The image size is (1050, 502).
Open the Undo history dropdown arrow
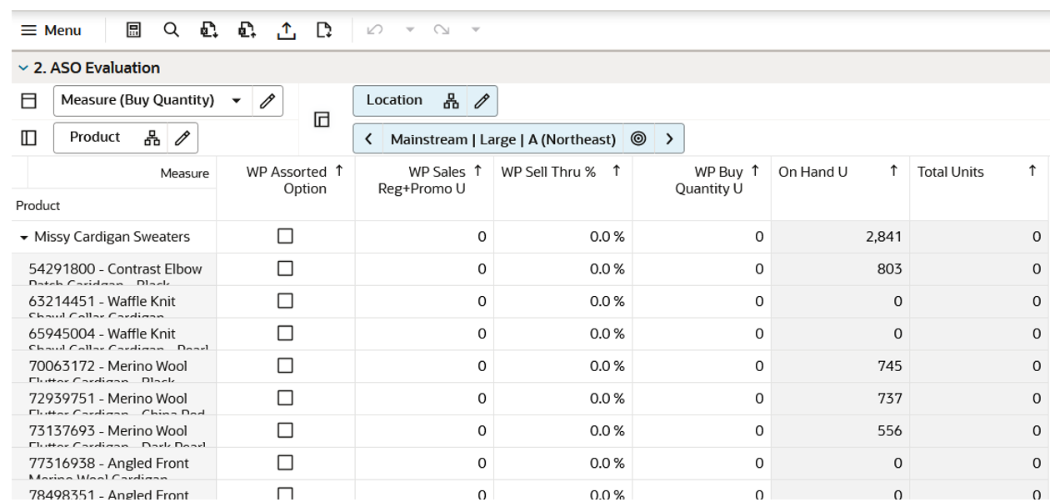410,30
